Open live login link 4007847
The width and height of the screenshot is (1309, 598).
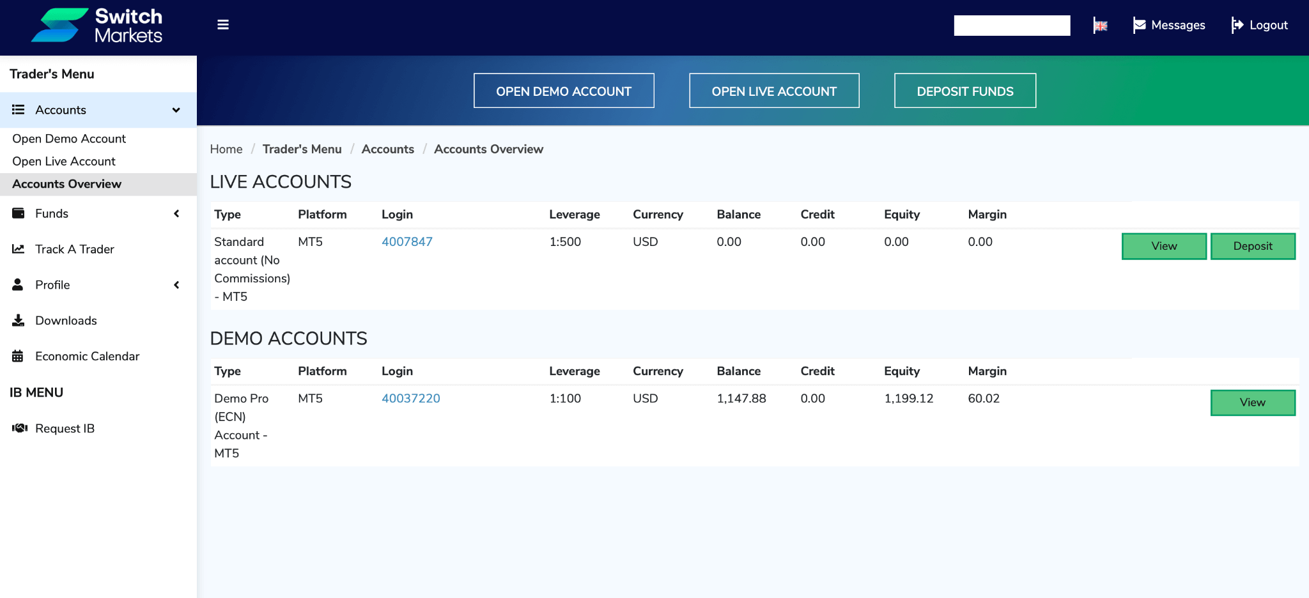pyautogui.click(x=407, y=241)
